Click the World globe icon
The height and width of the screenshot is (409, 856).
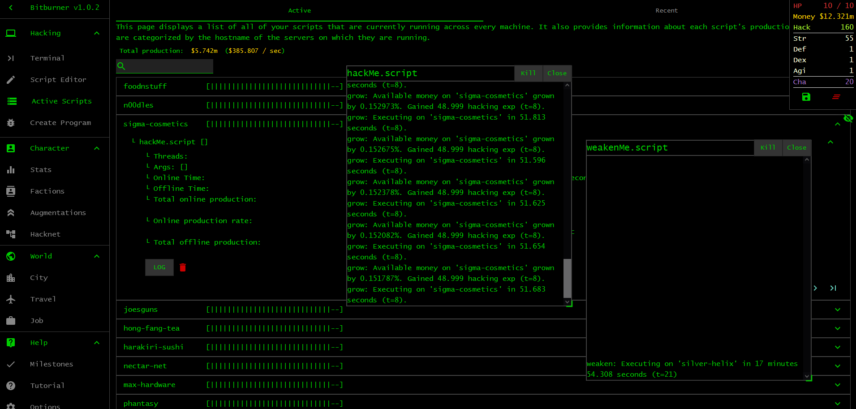click(11, 256)
